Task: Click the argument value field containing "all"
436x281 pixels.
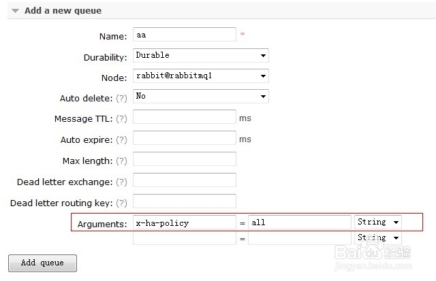Action: 299,222
